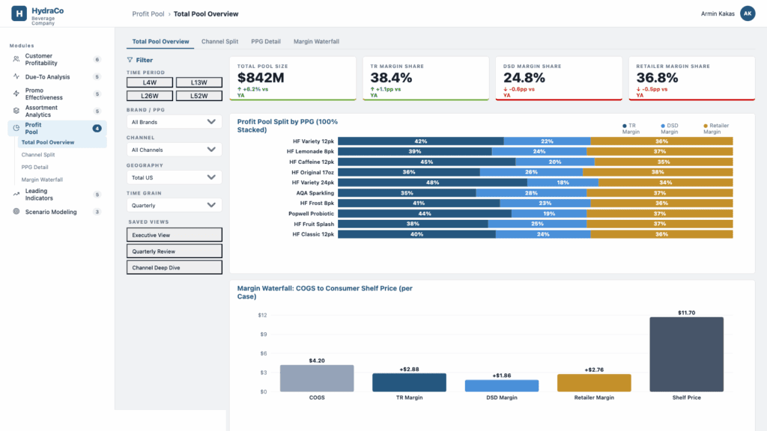Open Promo Effectiveness in the sidebar
767x431 pixels.
pyautogui.click(x=57, y=94)
